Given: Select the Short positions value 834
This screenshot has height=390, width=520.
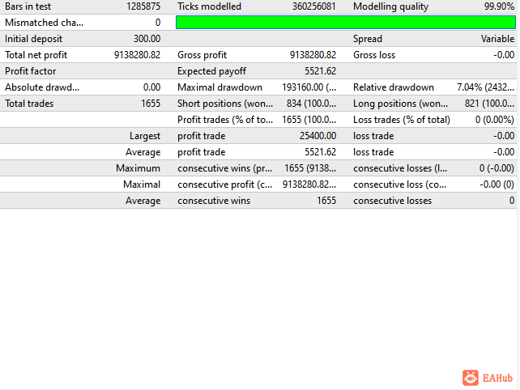Looking at the screenshot, I should 311,104.
